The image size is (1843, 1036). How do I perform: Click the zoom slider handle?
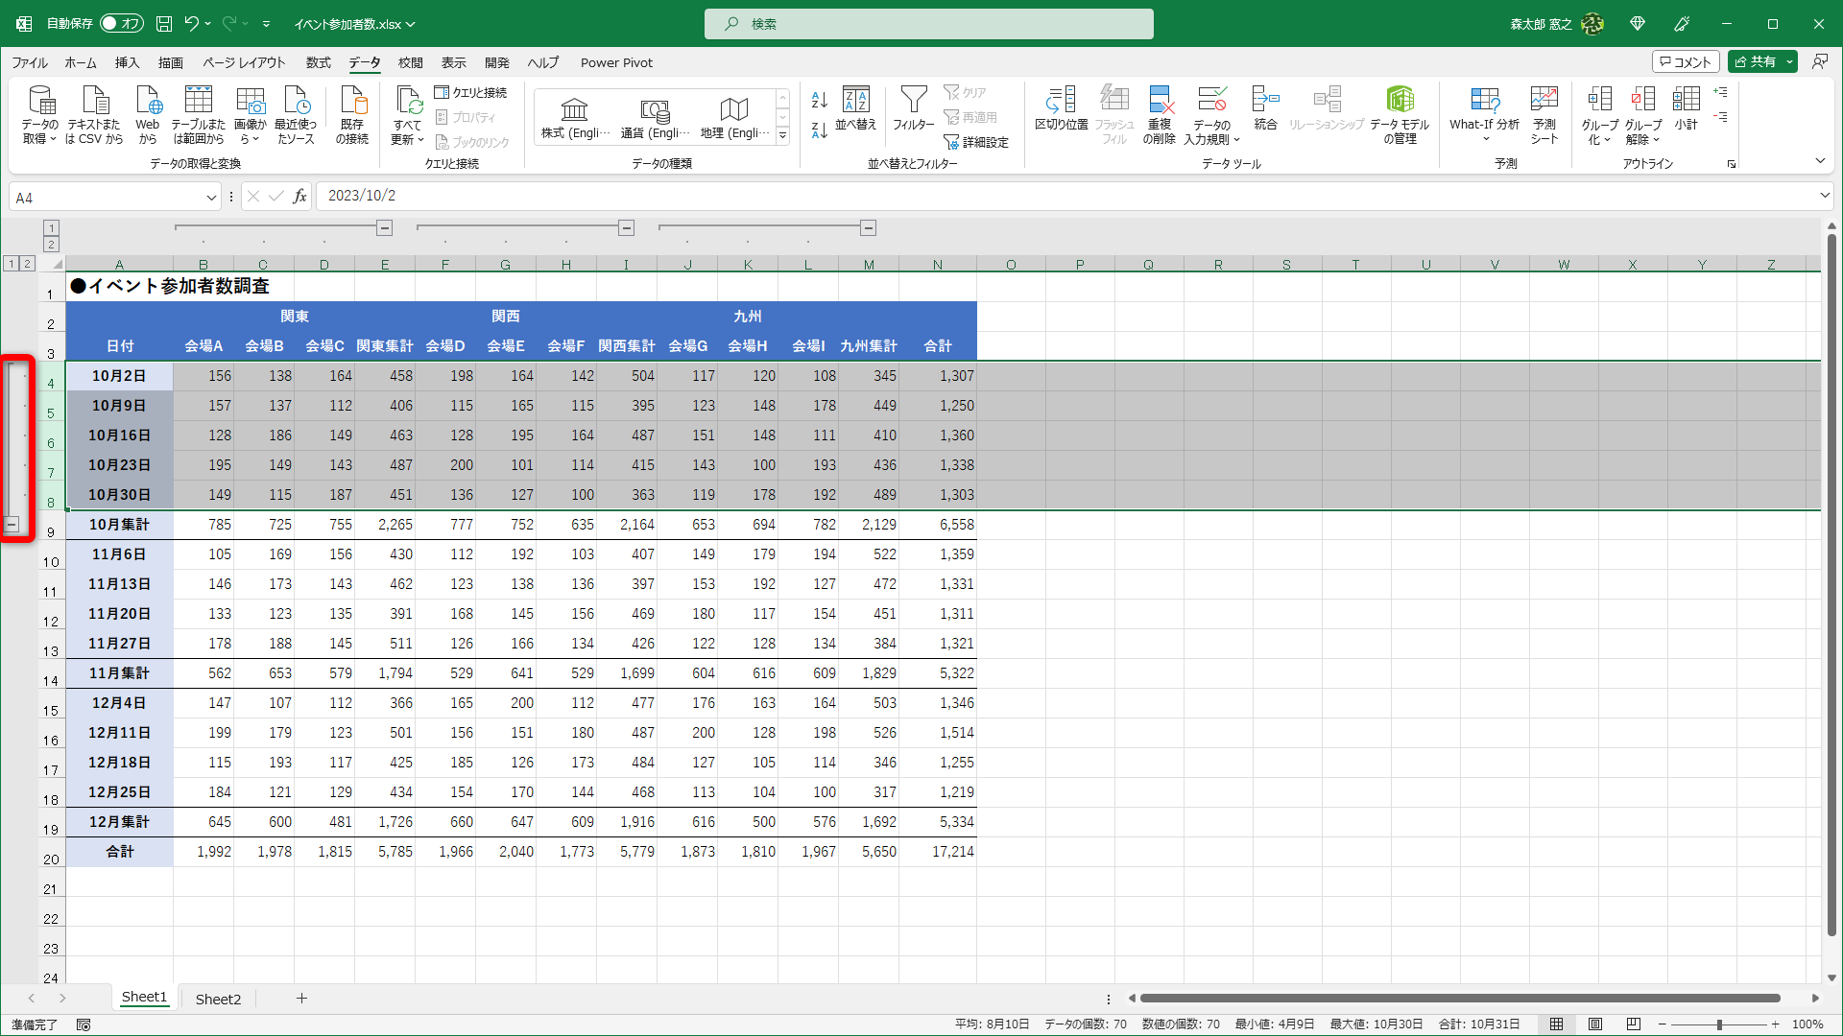1718,1024
